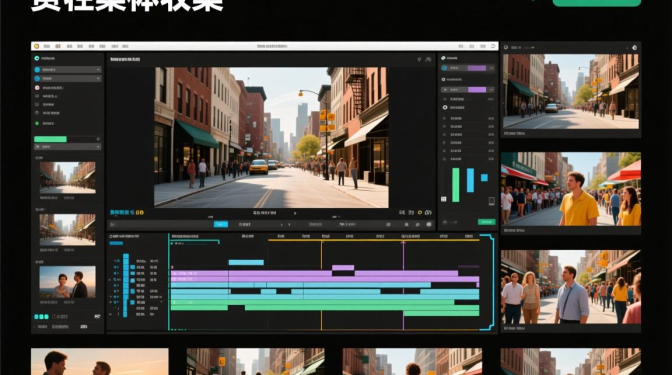Select the first street thumbnail in the left panel
Viewport: 672px width, 375px height.
[67, 177]
